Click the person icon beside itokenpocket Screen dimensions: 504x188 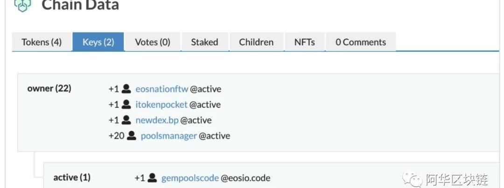126,104
